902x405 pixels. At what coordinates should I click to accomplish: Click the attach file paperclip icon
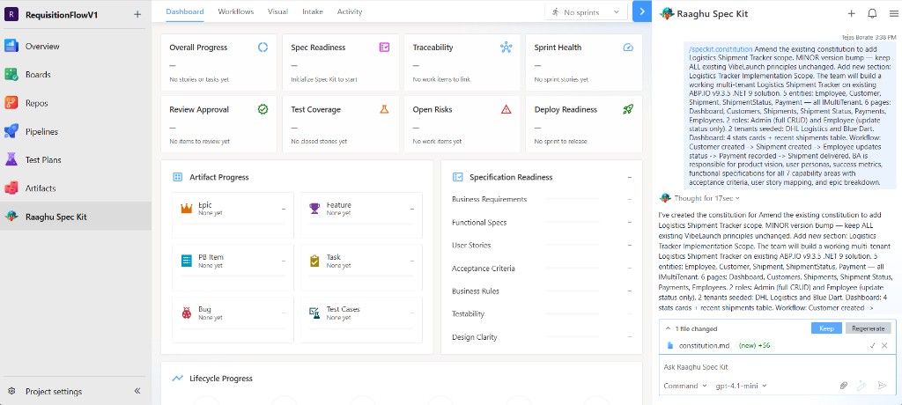(x=843, y=386)
